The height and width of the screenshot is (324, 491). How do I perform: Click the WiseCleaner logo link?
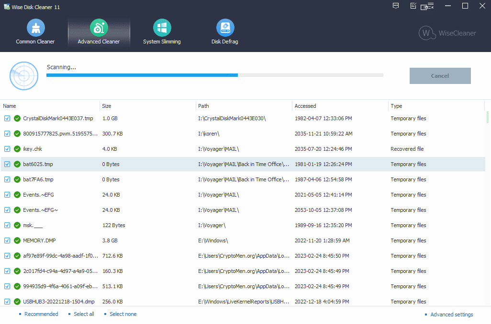point(447,33)
